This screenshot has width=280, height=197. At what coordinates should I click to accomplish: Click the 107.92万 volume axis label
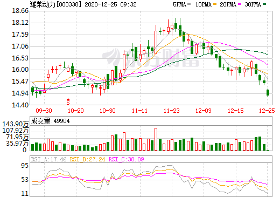pos(16,130)
